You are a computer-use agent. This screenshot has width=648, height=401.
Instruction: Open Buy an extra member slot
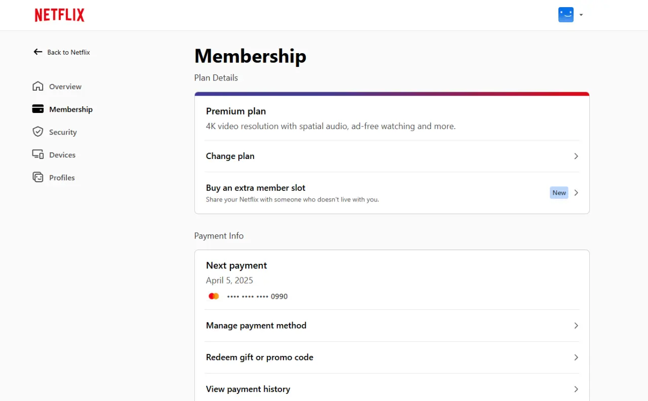click(392, 192)
